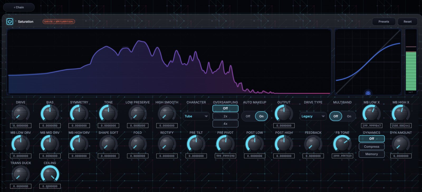Click the Drive value field
This screenshot has height=192, width=422.
pyautogui.click(x=21, y=126)
